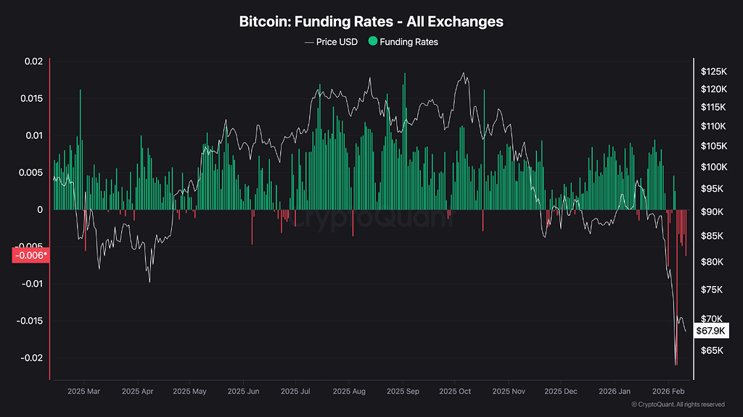The width and height of the screenshot is (743, 417).
Task: Click the -0.02 left funding axis label
Action: pos(31,358)
